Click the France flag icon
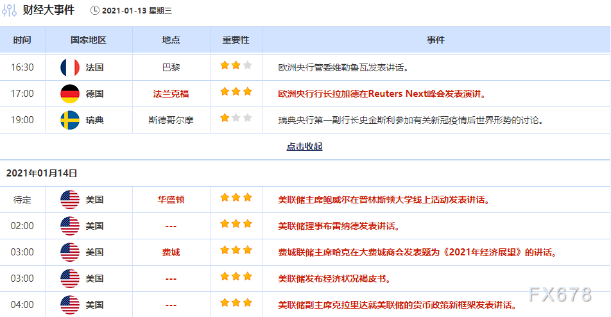 pos(69,67)
